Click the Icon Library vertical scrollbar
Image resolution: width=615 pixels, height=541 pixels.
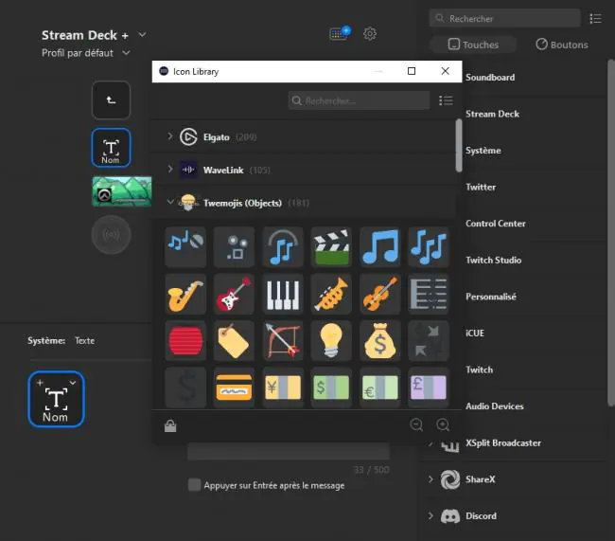[459, 145]
